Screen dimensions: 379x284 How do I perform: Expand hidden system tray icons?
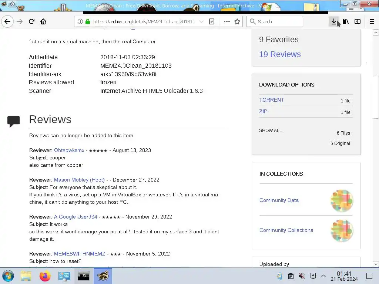tap(323, 276)
